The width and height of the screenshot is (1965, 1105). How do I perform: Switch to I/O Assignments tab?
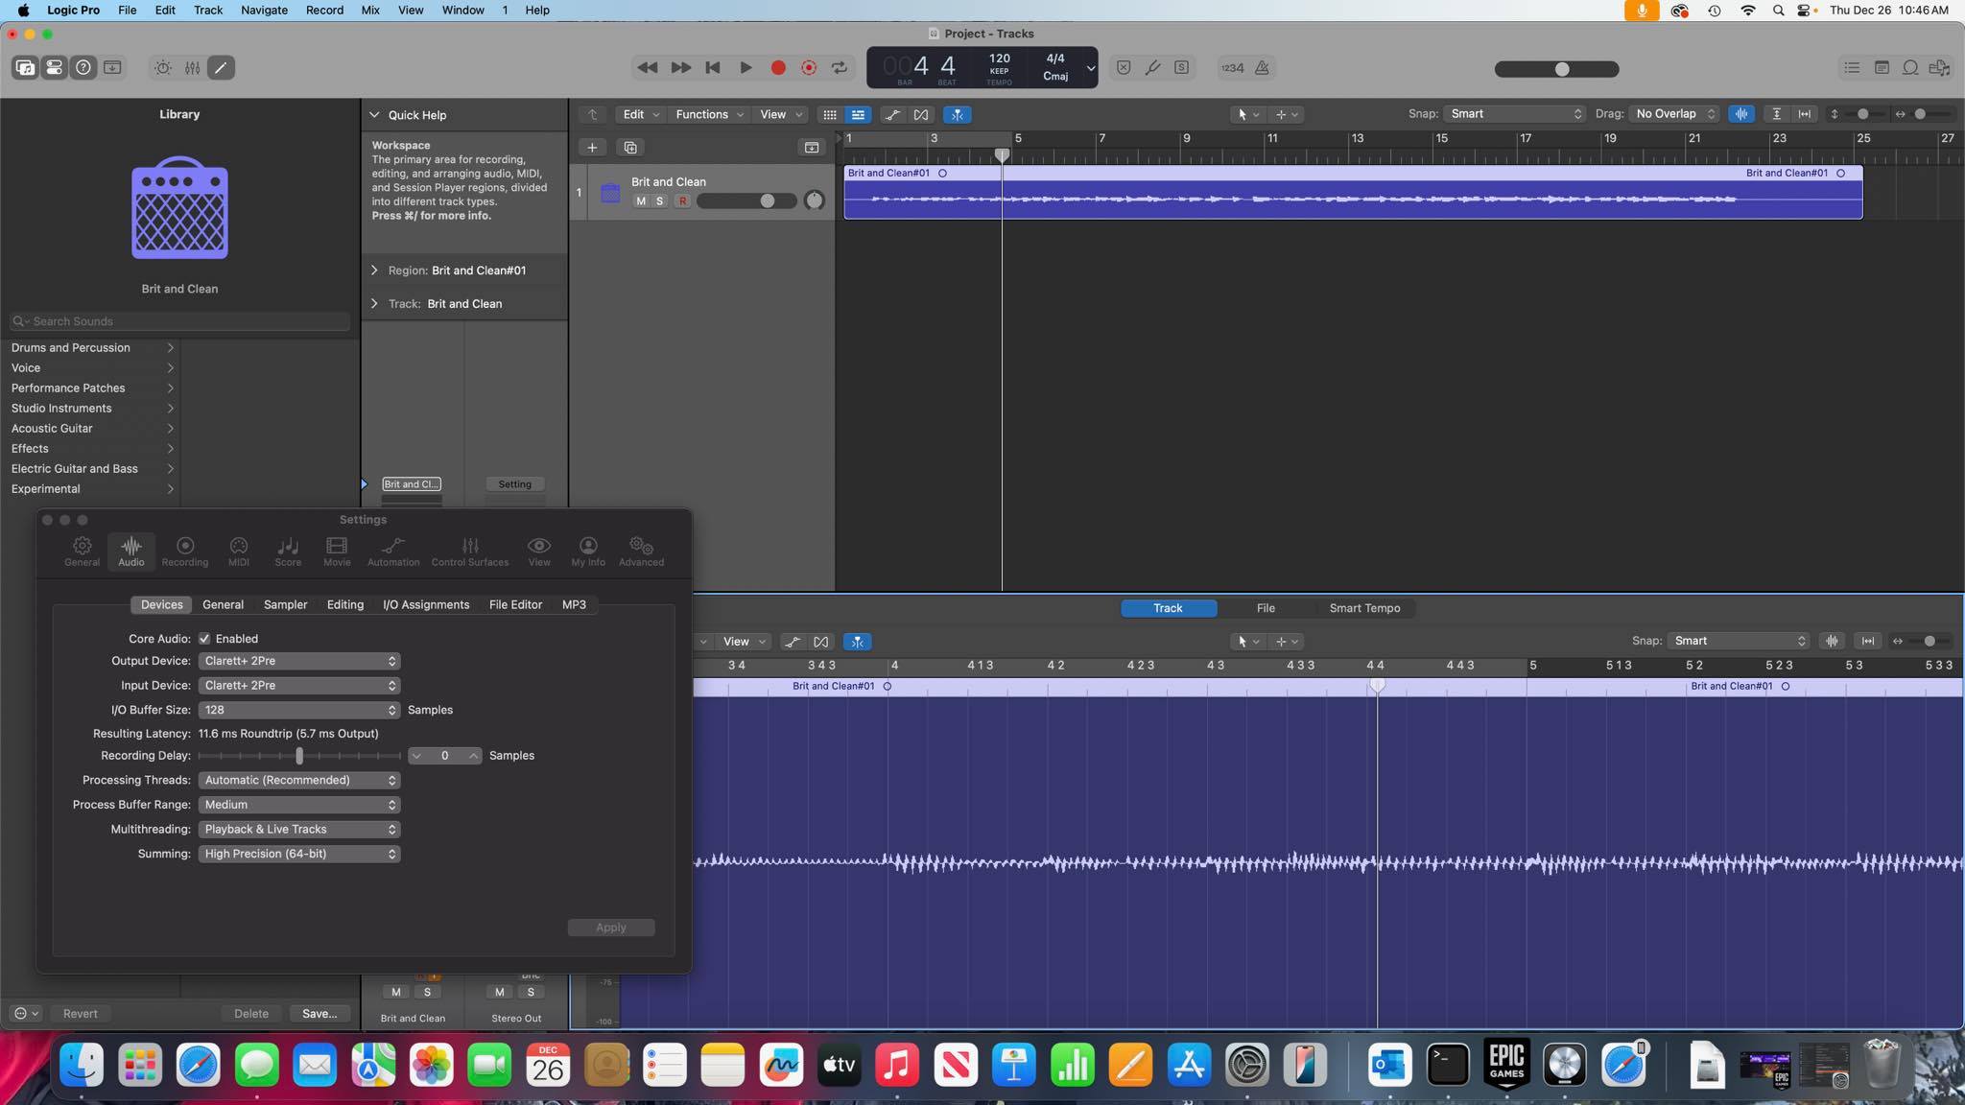click(x=426, y=605)
